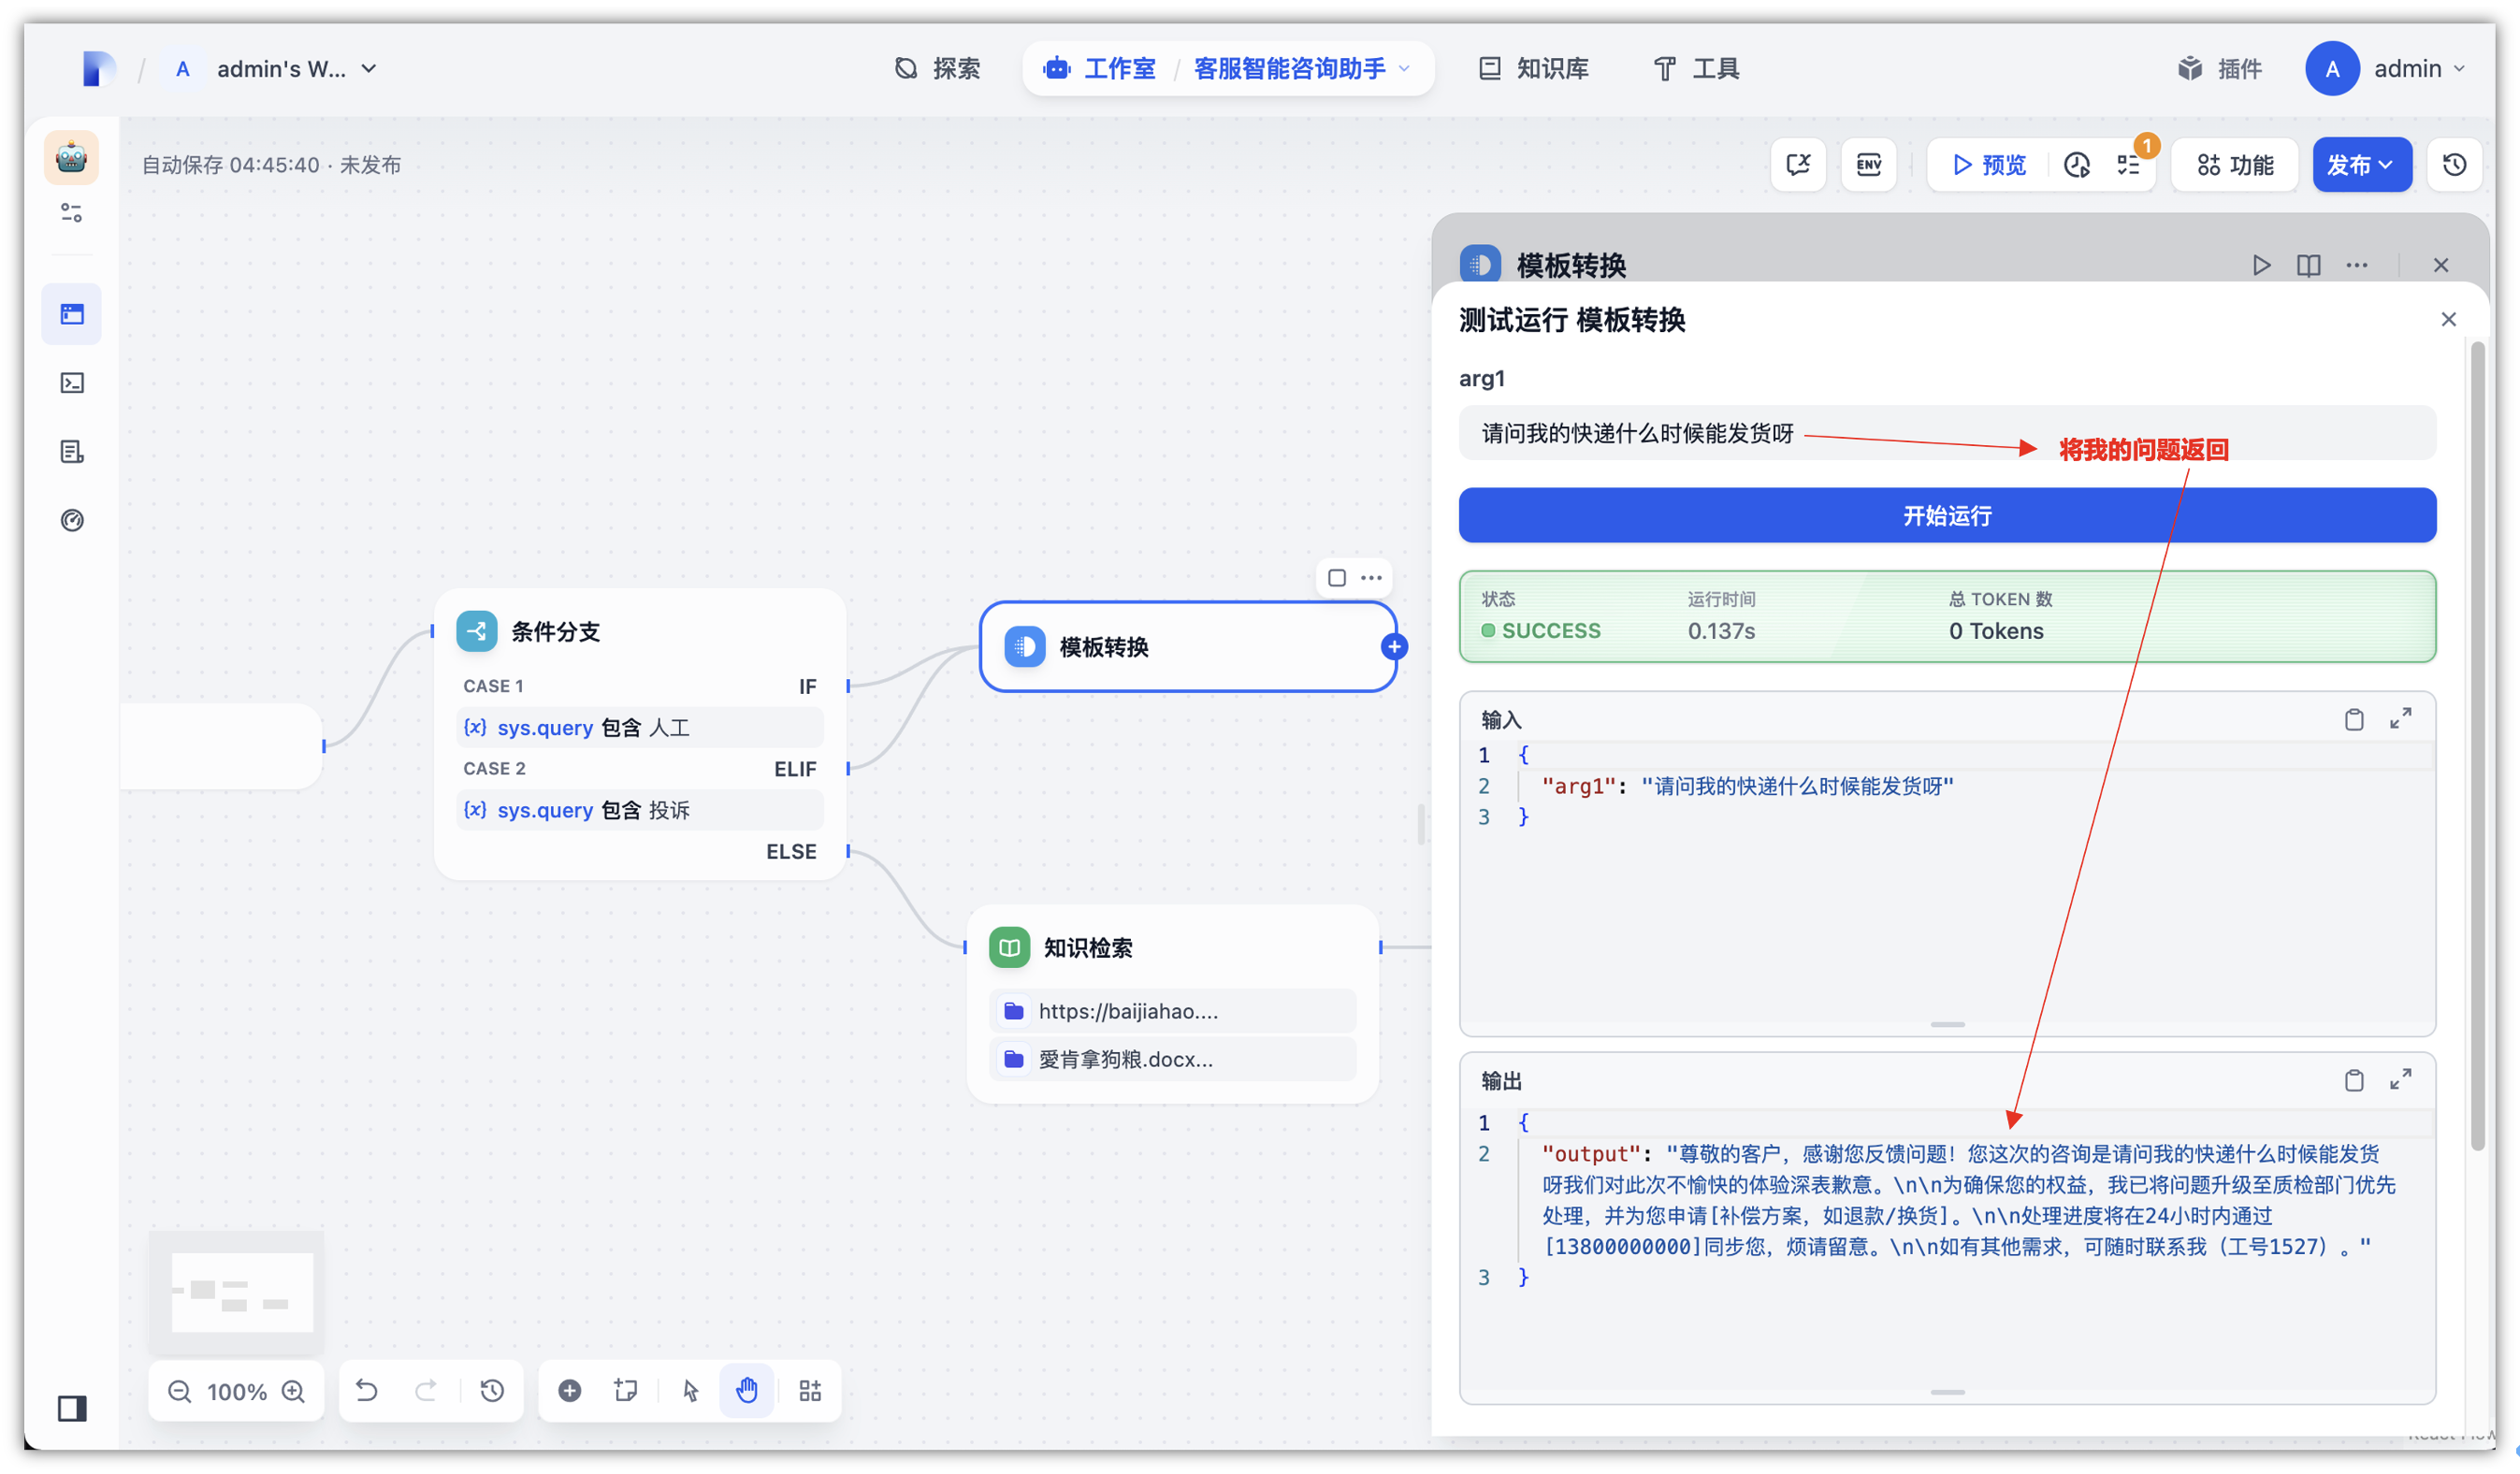
Task: Zoom in on the canvas
Action: click(293, 1391)
